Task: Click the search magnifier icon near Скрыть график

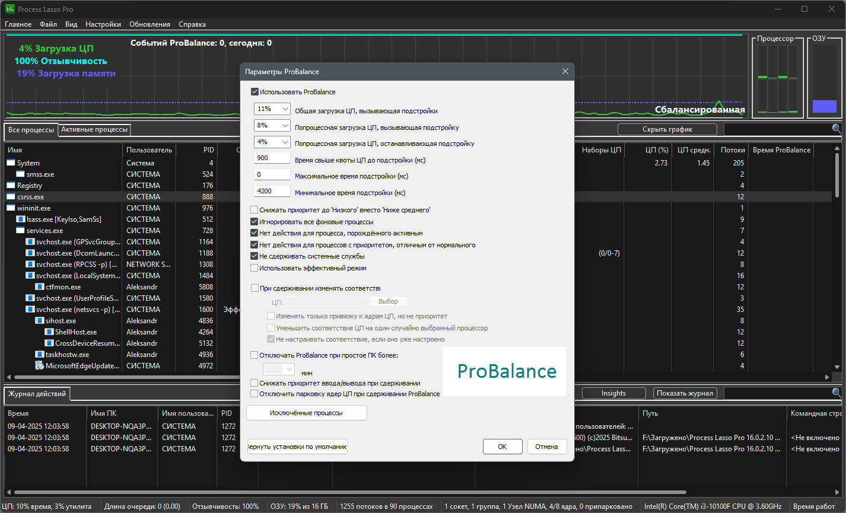Action: click(x=837, y=129)
